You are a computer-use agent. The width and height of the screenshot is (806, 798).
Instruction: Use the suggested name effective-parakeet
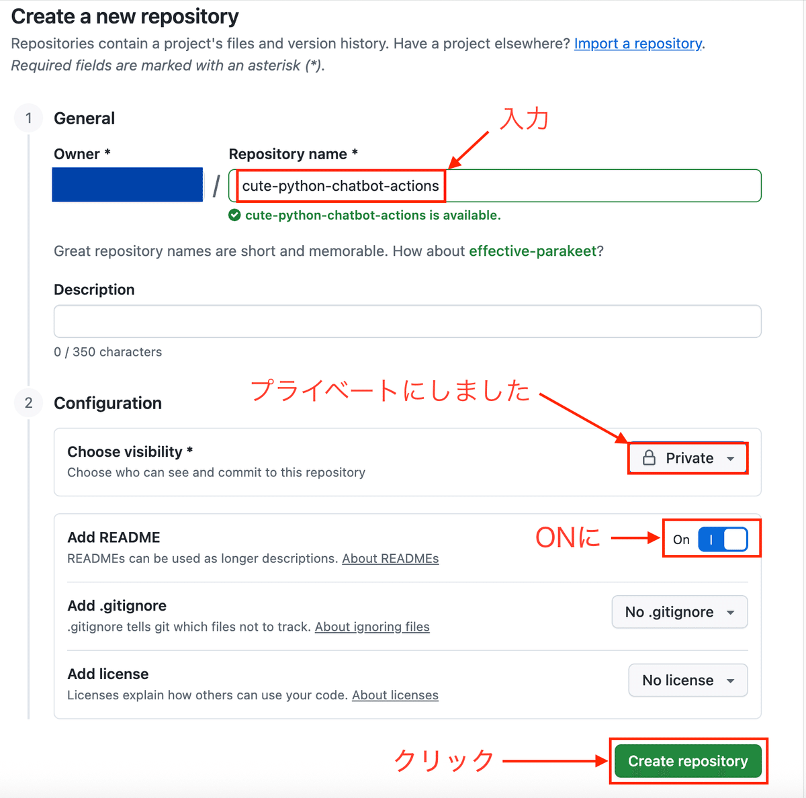(x=533, y=251)
